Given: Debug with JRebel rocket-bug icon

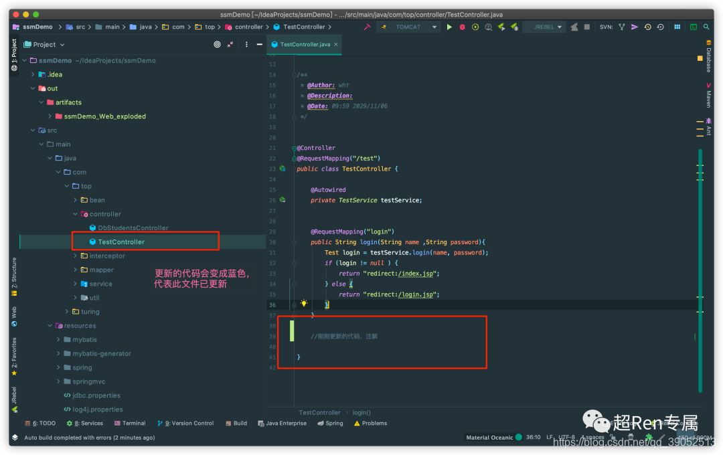Looking at the screenshot, I should (514, 27).
